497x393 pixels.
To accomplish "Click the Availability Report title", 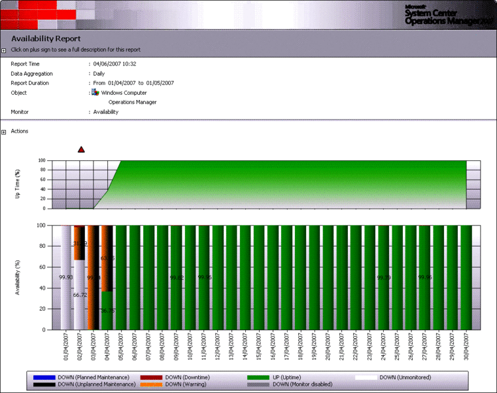I will click(46, 38).
